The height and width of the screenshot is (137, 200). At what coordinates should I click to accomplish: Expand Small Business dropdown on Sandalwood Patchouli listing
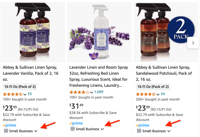point(169,131)
